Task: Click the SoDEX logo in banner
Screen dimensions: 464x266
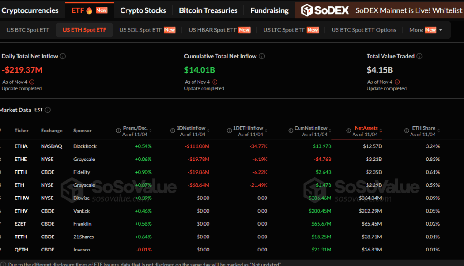Action: tap(325, 10)
